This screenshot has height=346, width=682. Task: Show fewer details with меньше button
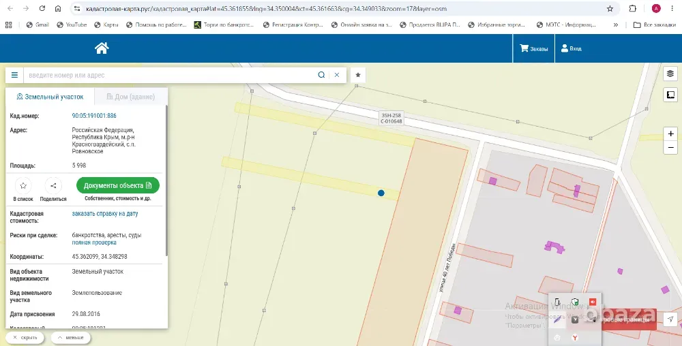pos(71,337)
